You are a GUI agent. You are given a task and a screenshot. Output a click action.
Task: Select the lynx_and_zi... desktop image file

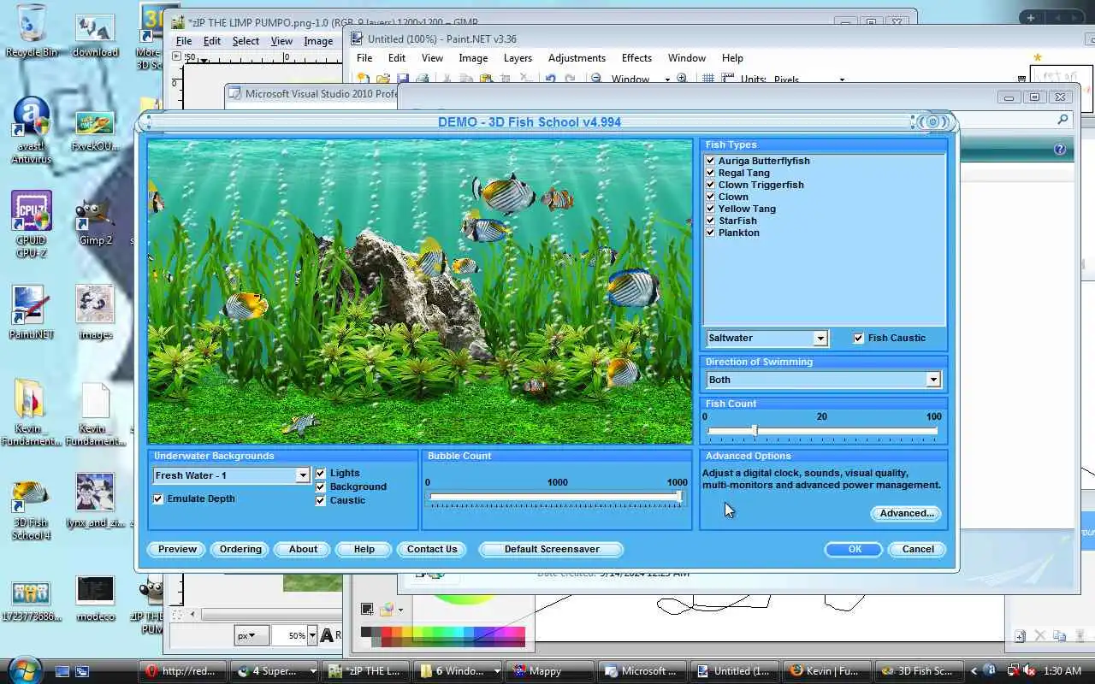[x=95, y=502]
